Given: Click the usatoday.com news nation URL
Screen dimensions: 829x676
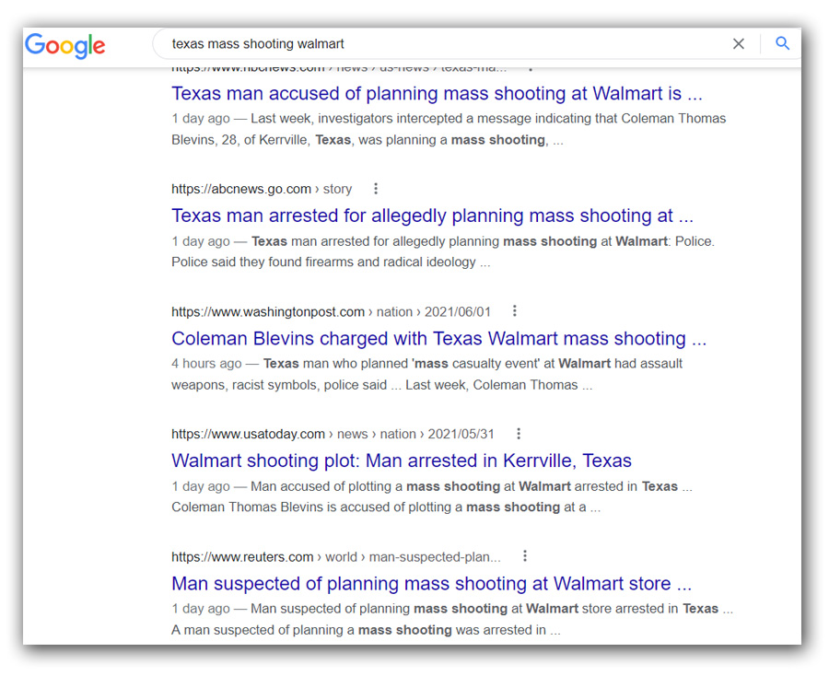Looking at the screenshot, I should pos(333,435).
